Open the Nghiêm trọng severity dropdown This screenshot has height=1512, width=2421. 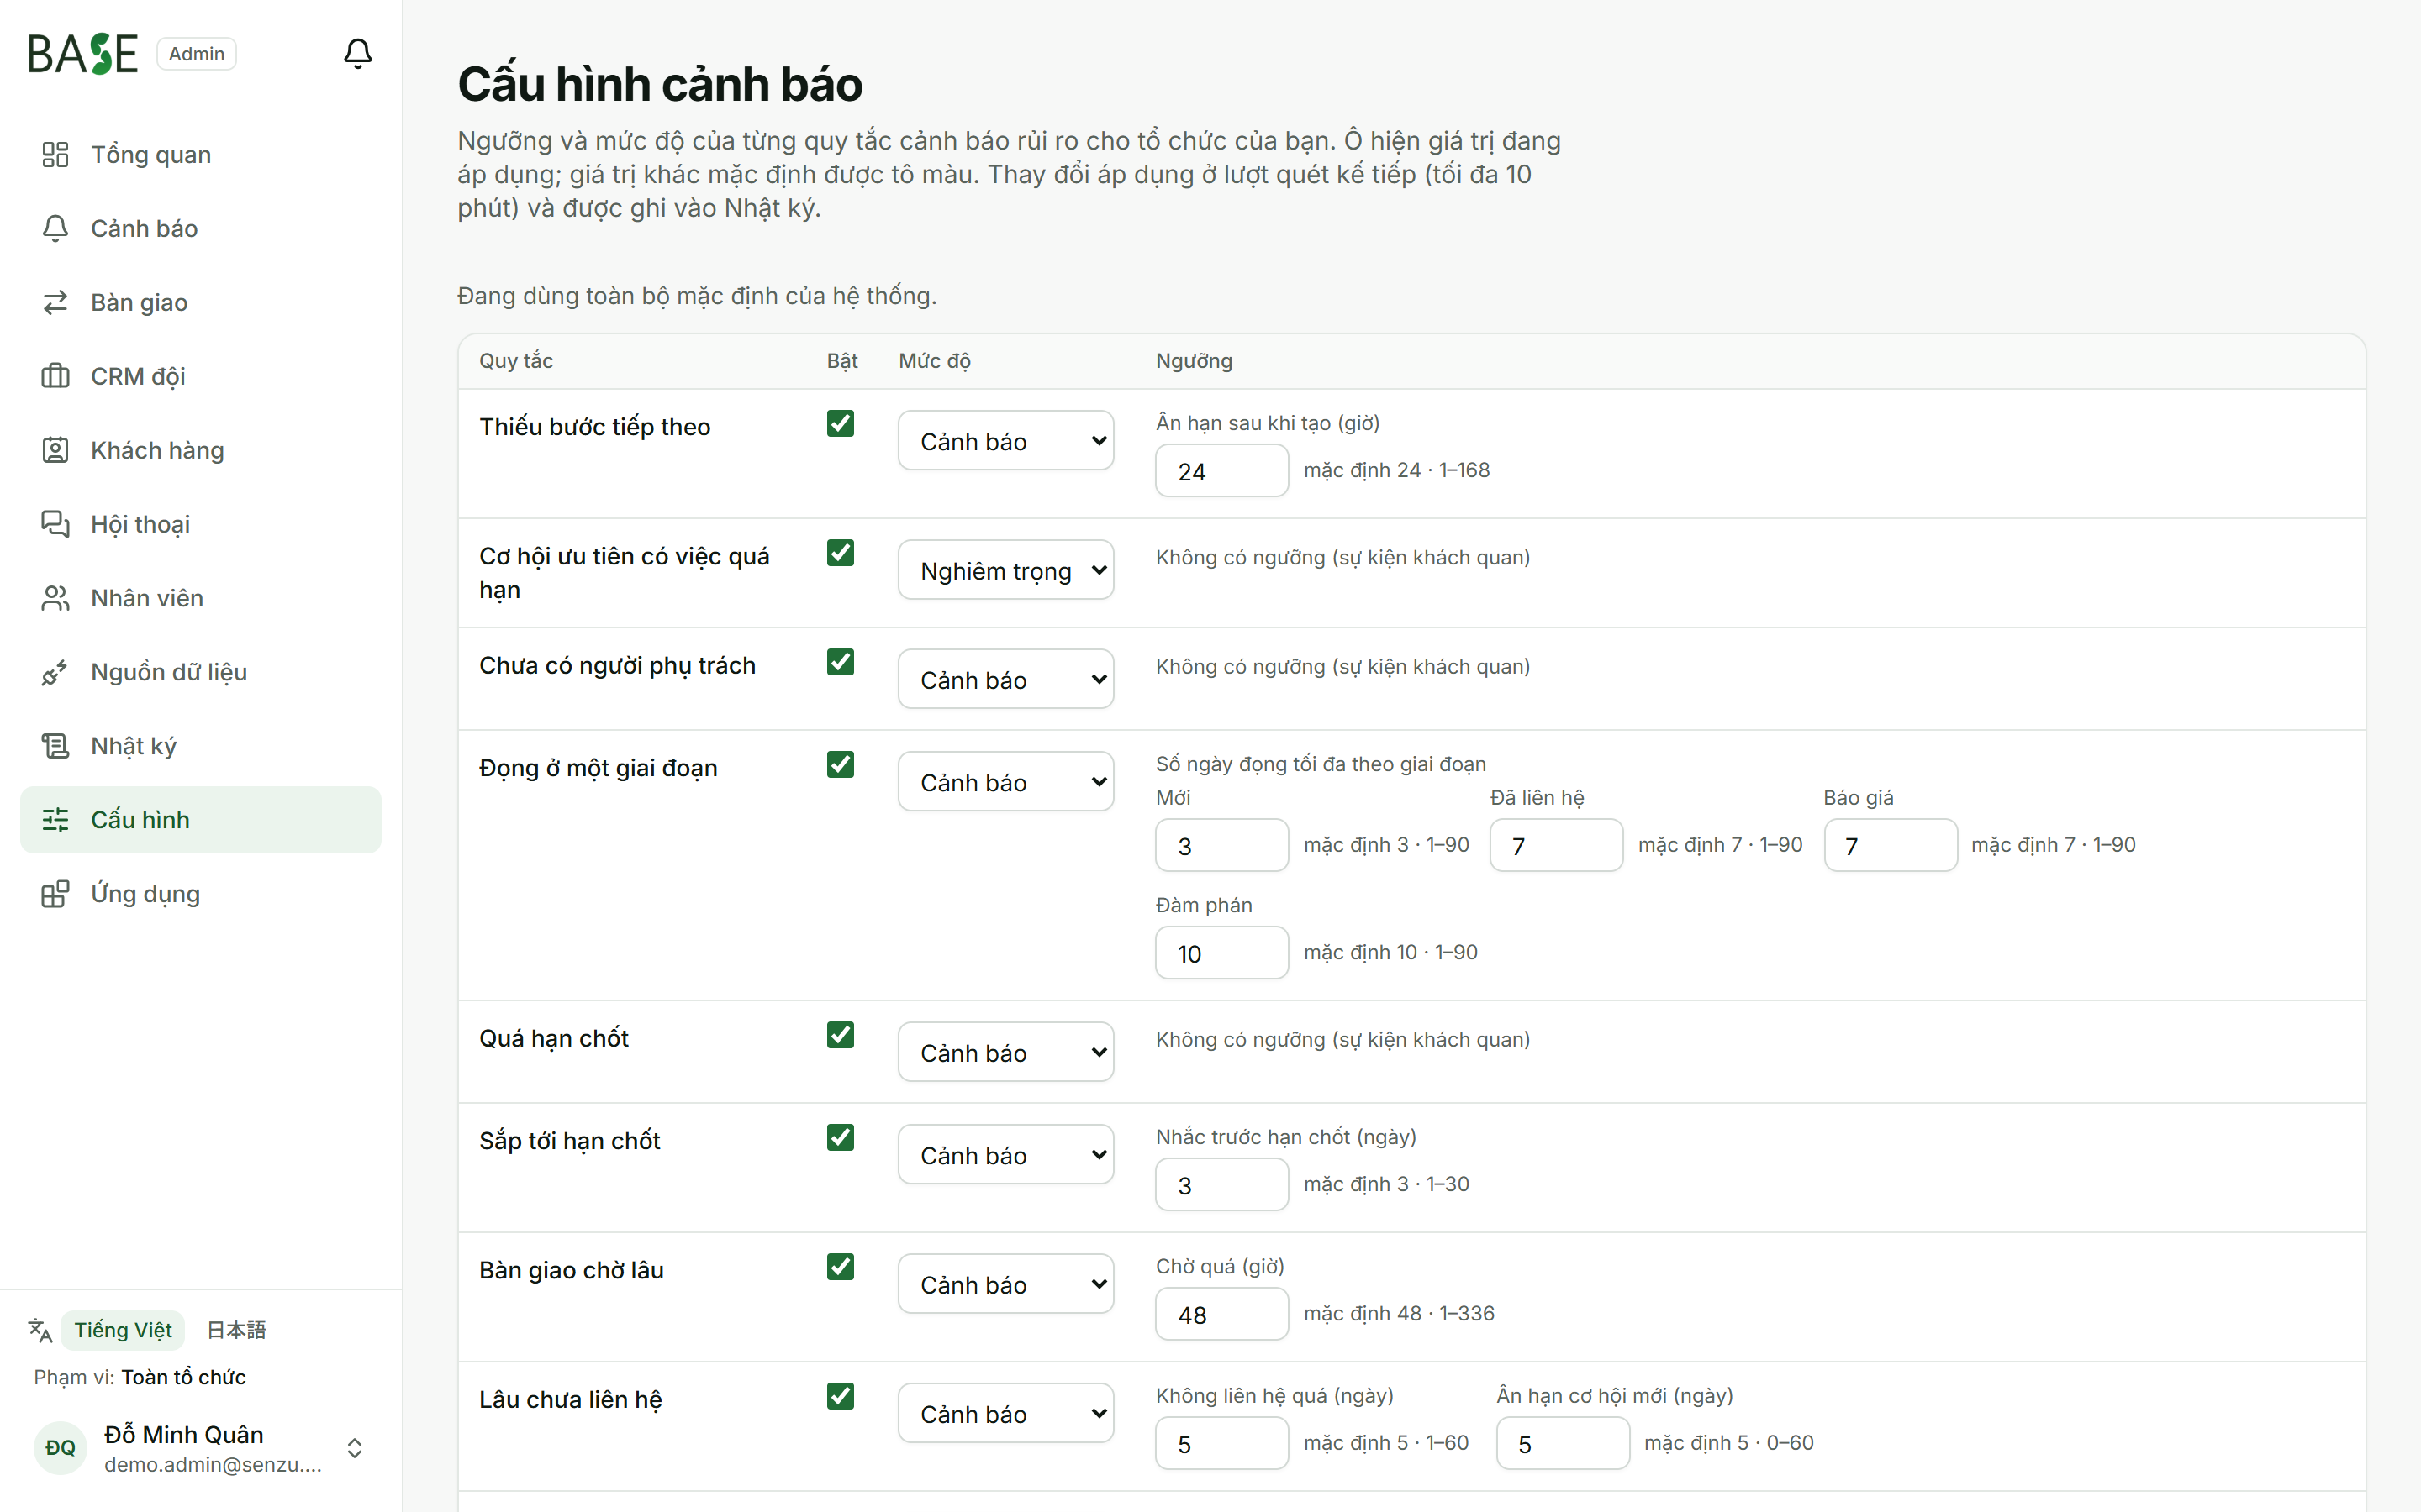(1005, 570)
